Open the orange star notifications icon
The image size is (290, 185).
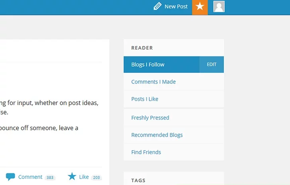(x=200, y=7)
